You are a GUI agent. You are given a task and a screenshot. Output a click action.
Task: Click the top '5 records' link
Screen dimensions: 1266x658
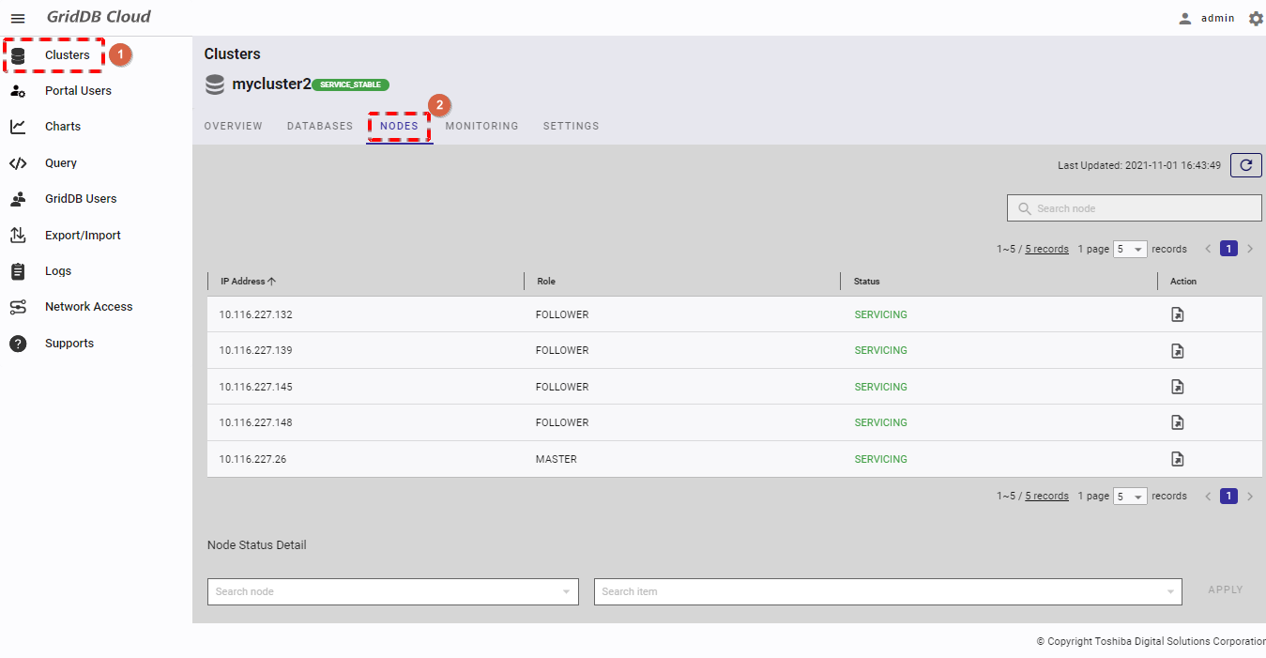(x=1046, y=249)
